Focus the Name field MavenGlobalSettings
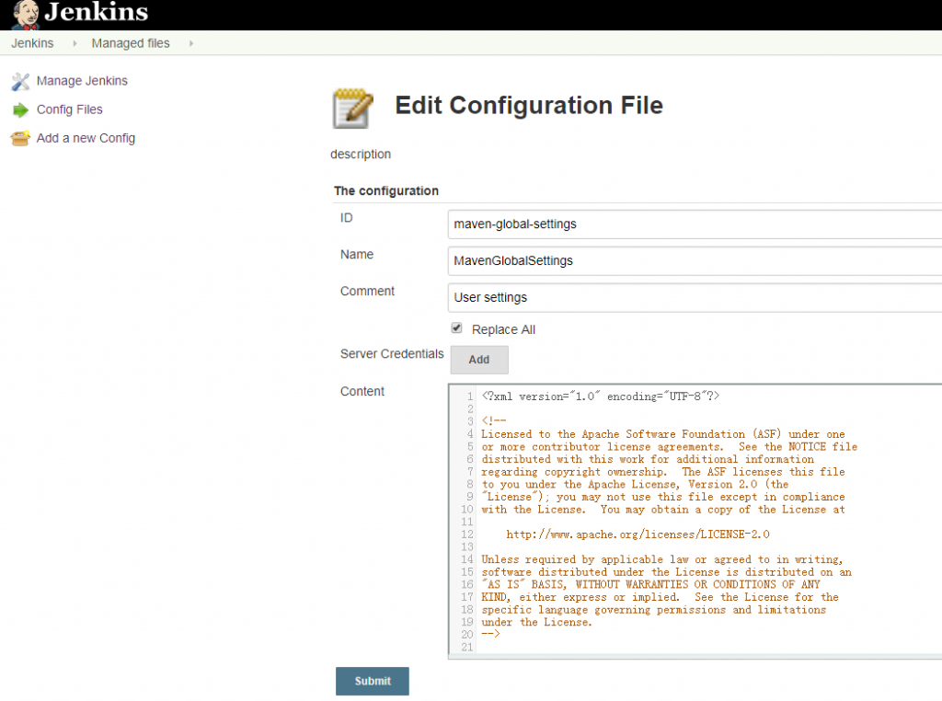Viewport: 942px width, 701px height. click(x=695, y=260)
